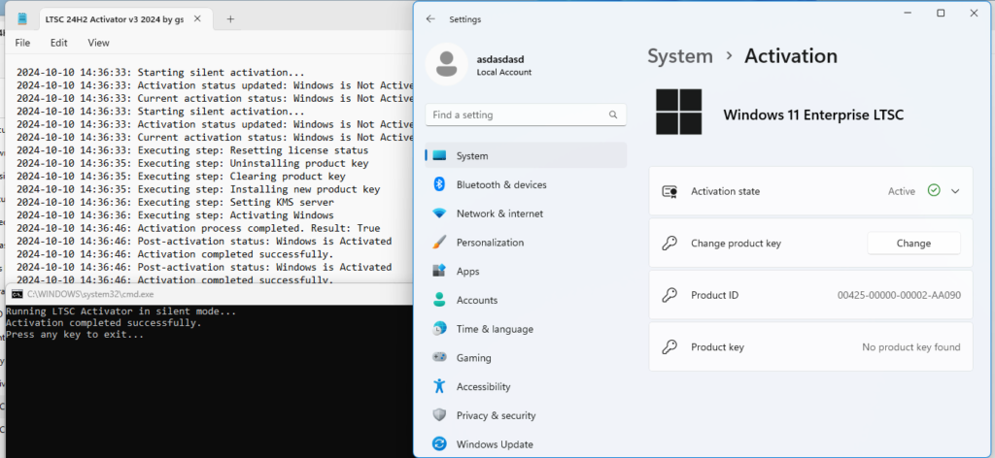995x458 pixels.
Task: Click the Accessibility figure icon
Action: point(439,386)
